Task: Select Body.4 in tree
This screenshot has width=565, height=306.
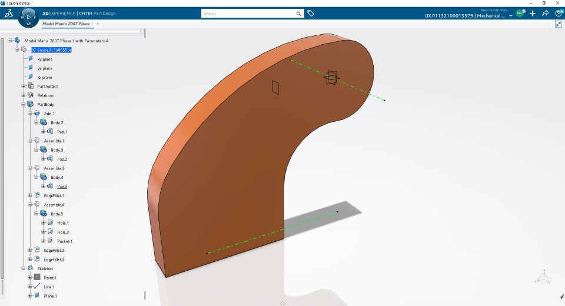Action: [x=57, y=177]
